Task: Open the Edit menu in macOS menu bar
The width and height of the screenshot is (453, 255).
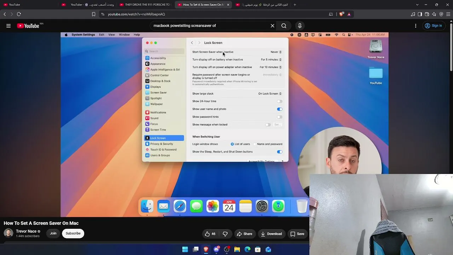Action: point(102,35)
